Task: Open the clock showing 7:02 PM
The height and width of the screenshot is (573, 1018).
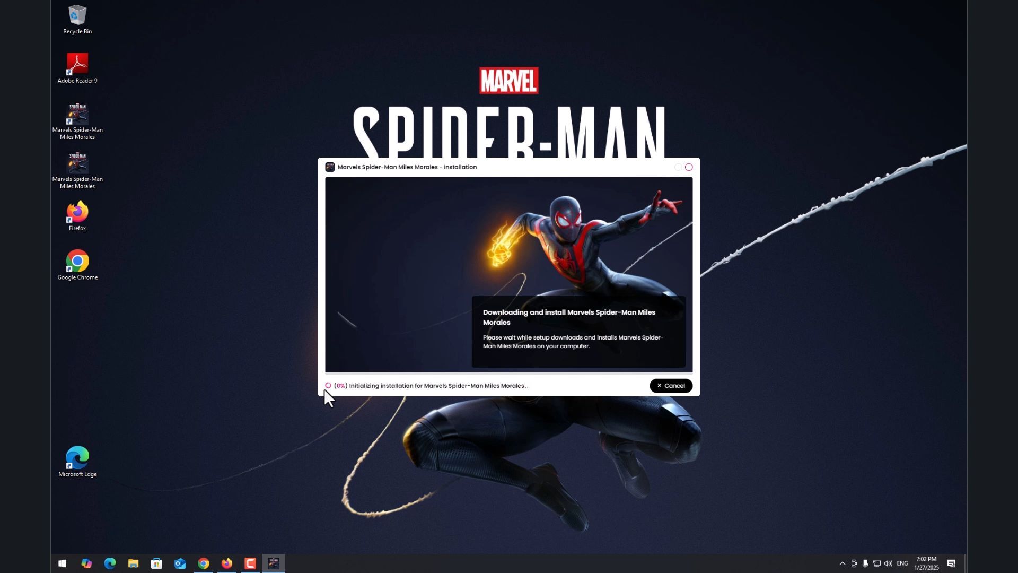Action: coord(926,563)
